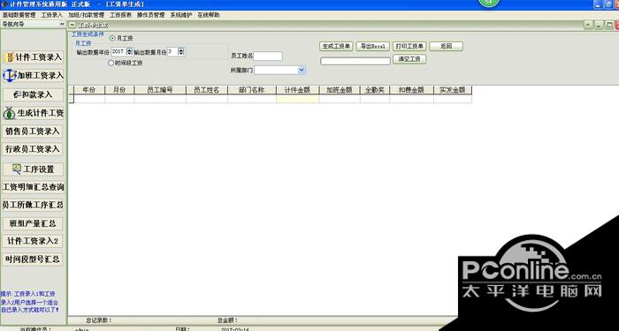Viewport: 619px width, 331px height.
Task: Click the 打印工资单 button
Action: [409, 46]
